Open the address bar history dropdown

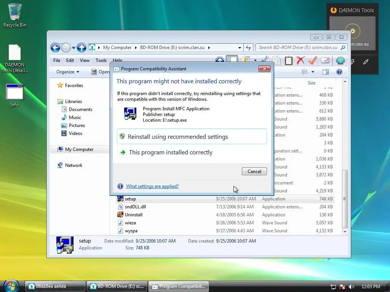click(x=240, y=48)
